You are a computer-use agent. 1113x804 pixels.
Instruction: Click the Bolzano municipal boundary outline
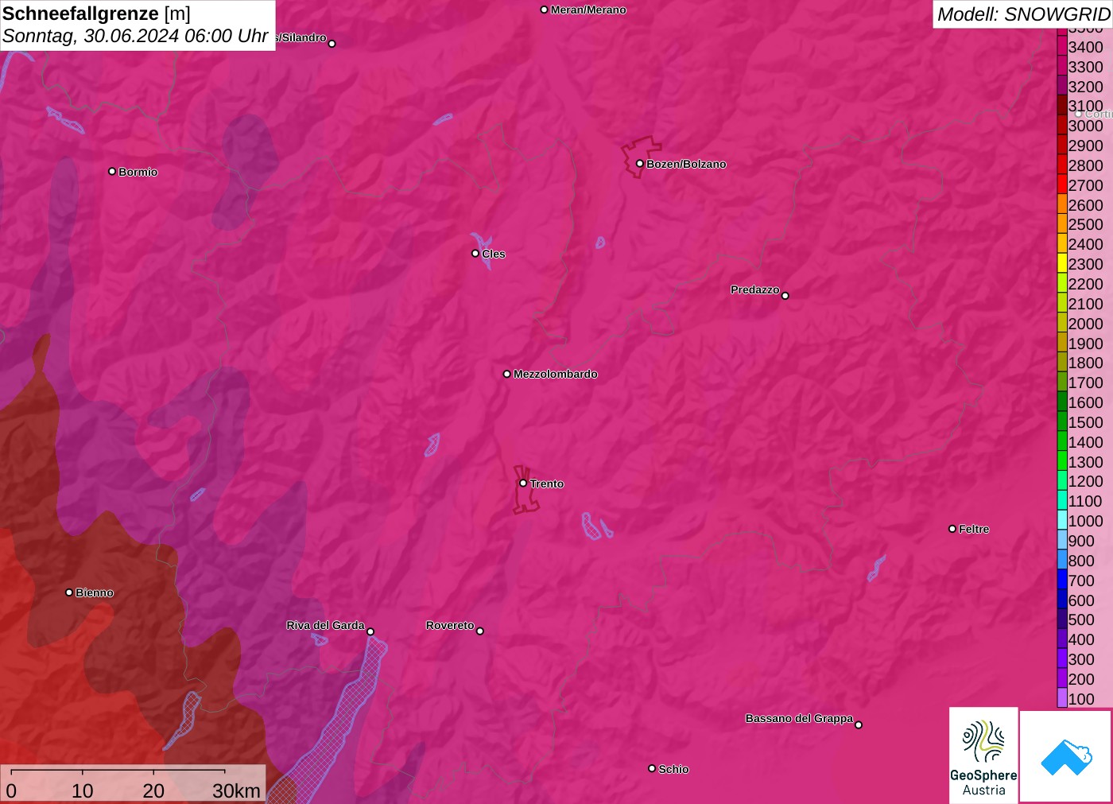click(x=640, y=157)
